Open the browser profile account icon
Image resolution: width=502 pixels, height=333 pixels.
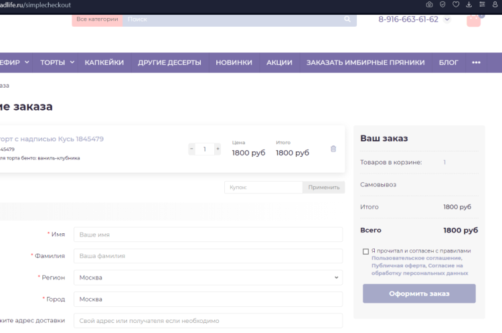click(x=495, y=5)
